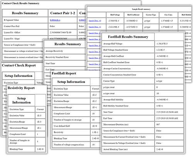This screenshot has height=157, width=193.
Task: Select the 'R Squared Value' row label
Action: pos(11,20)
